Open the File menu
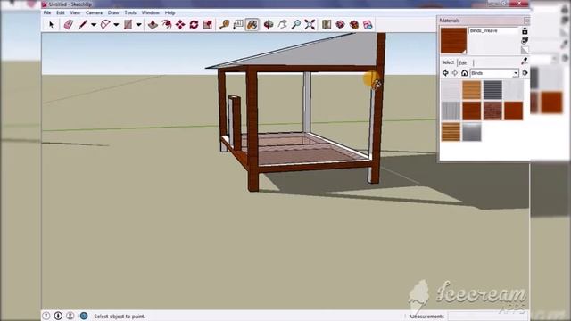The image size is (571, 321). 47,12
